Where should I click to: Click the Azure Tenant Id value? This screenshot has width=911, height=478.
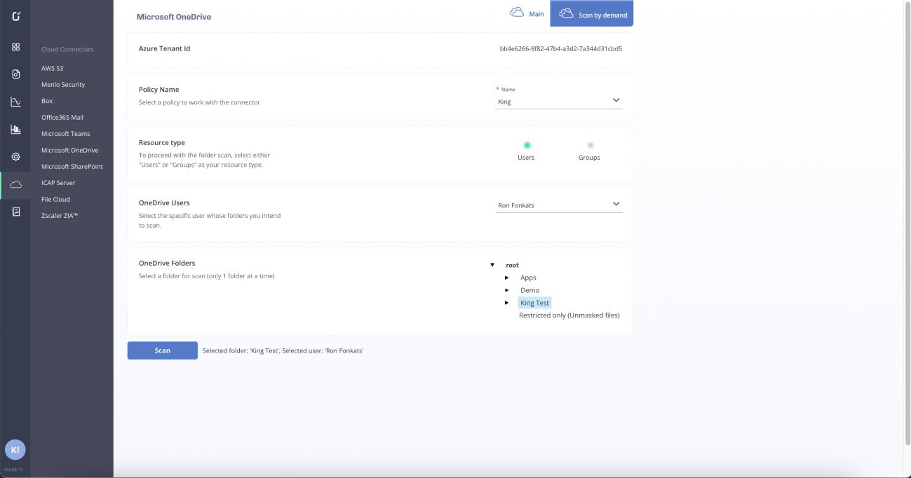click(x=561, y=49)
